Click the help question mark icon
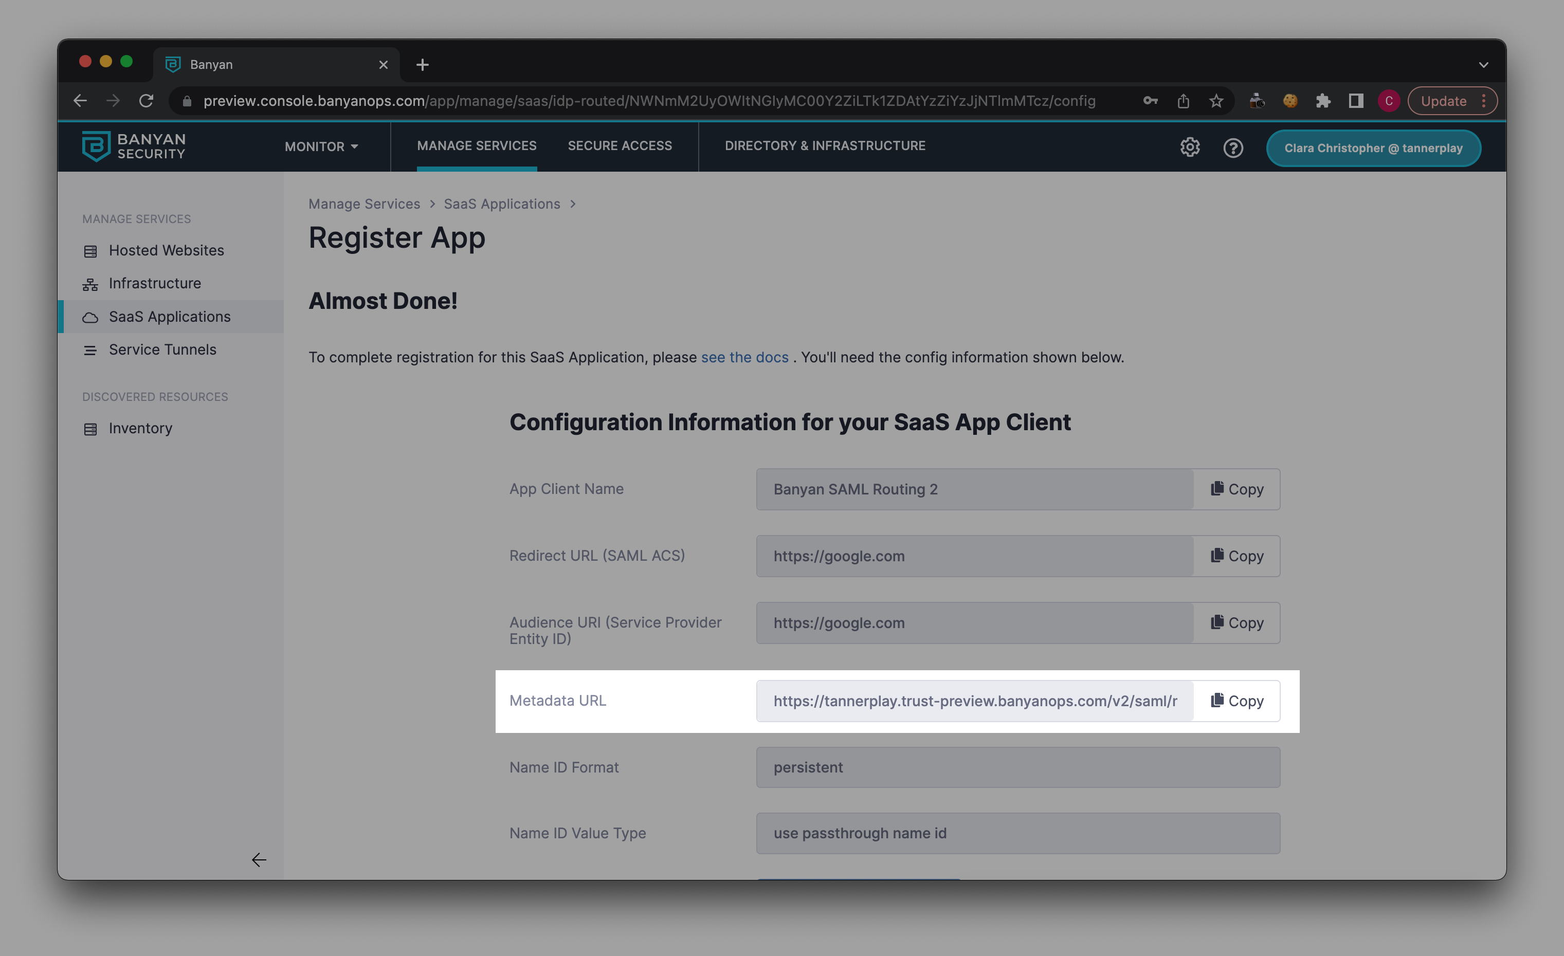1564x956 pixels. (1233, 148)
